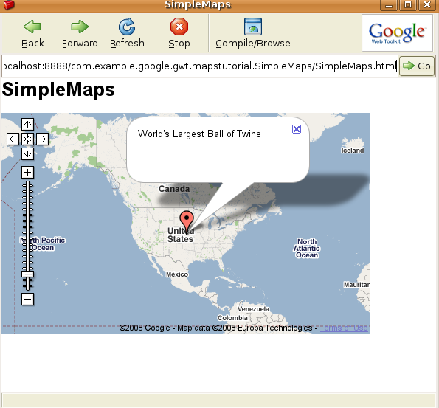Click the zoom slider handle
Image resolution: width=439 pixels, height=408 pixels.
coord(27,274)
